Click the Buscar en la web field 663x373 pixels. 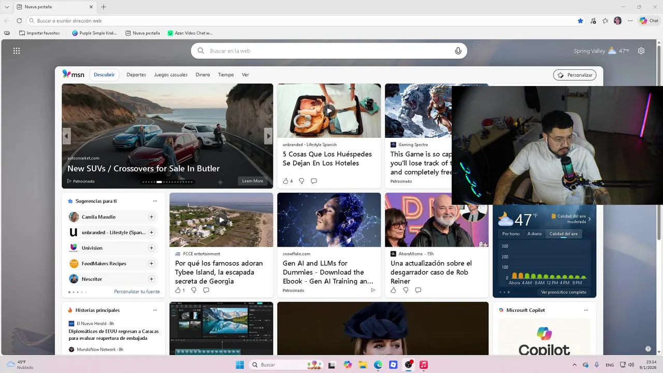pos(329,51)
